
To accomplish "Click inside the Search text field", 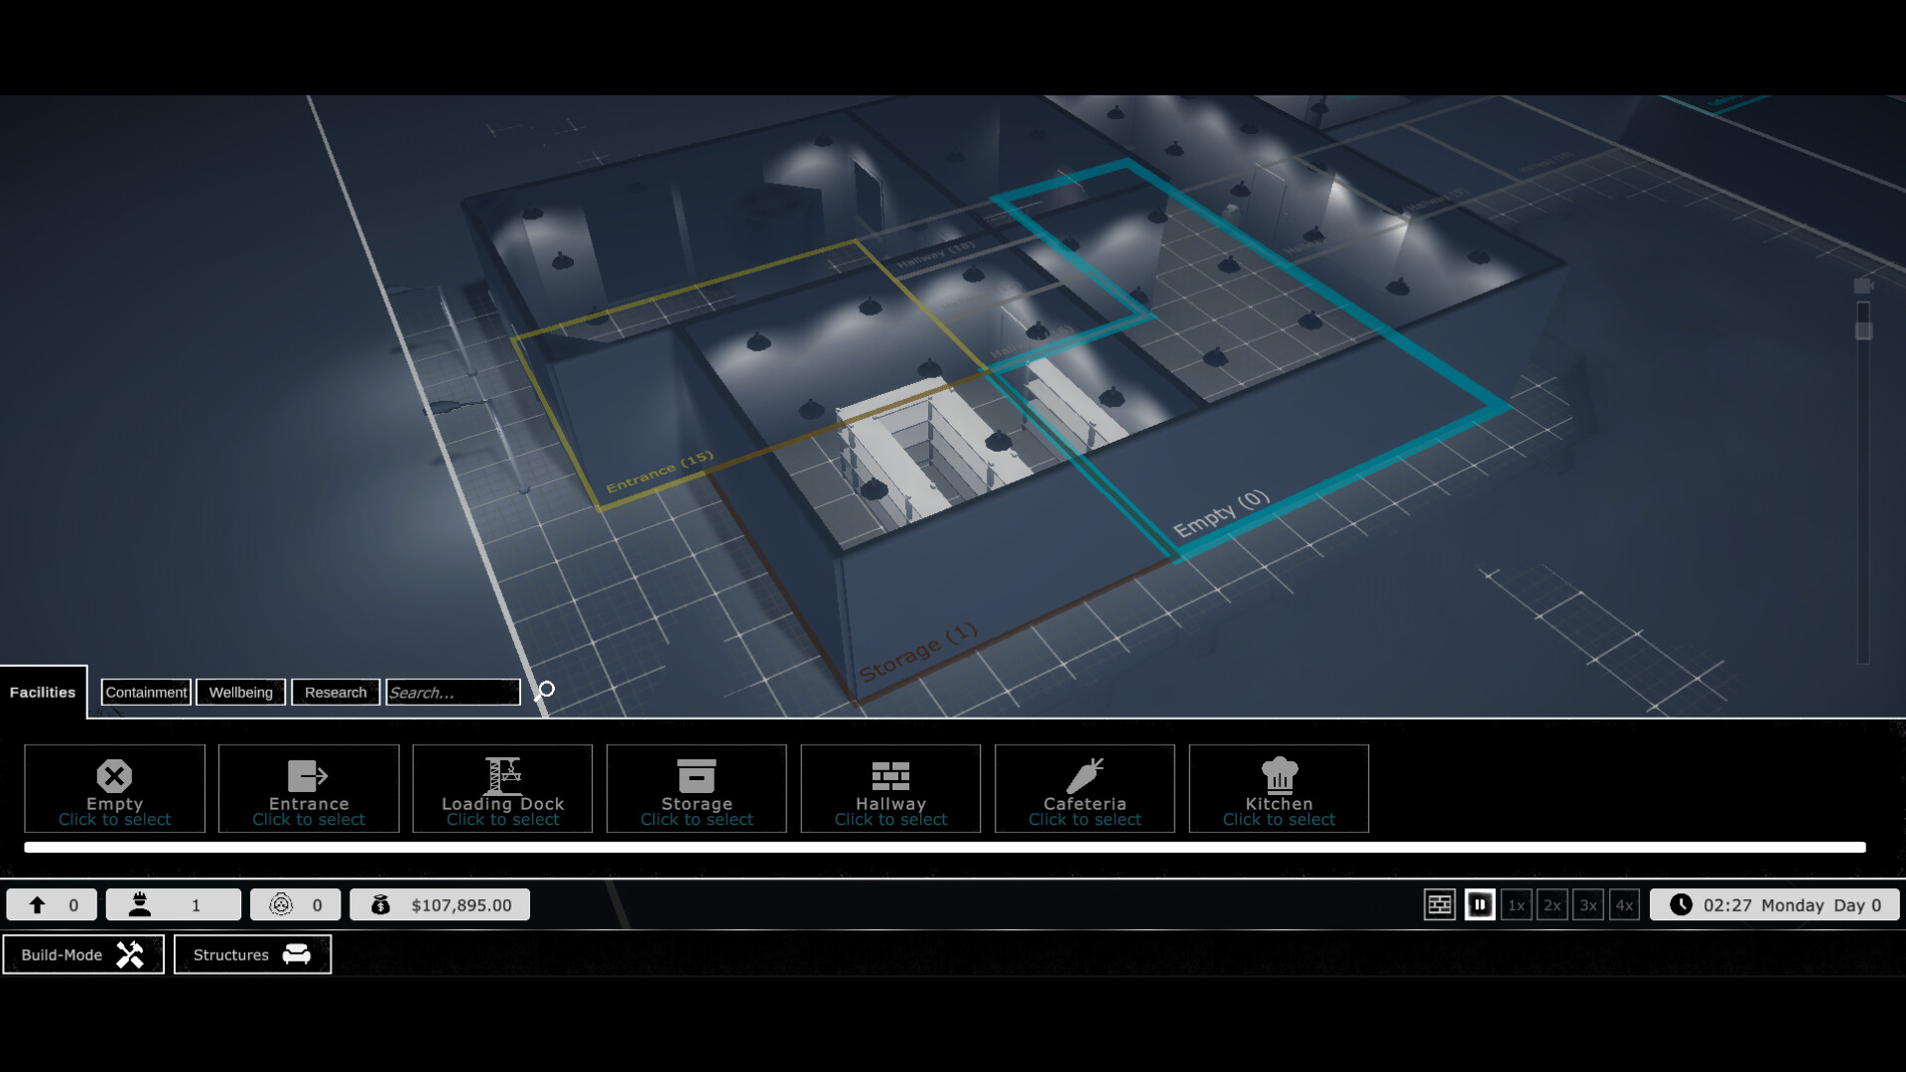I will pyautogui.click(x=452, y=692).
